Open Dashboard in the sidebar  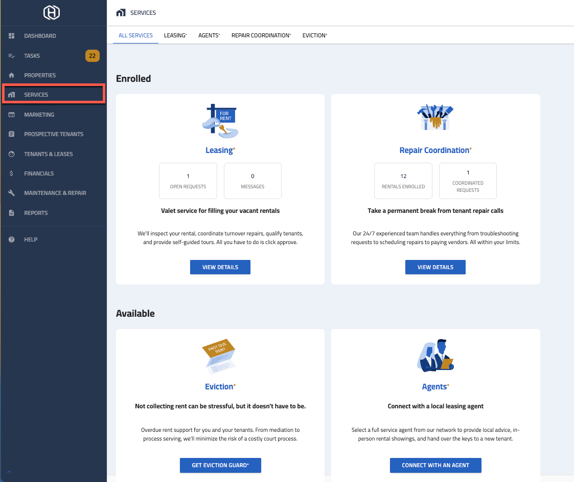pos(54,36)
